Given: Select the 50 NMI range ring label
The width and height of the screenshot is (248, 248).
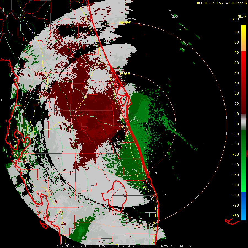Looking at the screenshot, I should (125, 74).
